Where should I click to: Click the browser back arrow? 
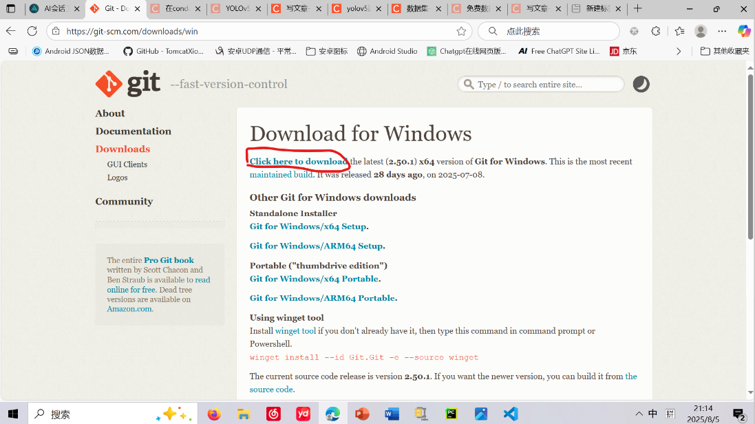coord(10,32)
